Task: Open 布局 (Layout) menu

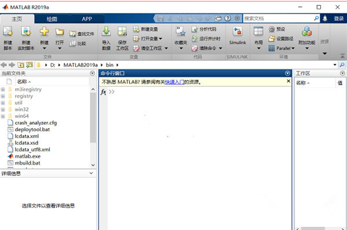Action: [x=259, y=38]
